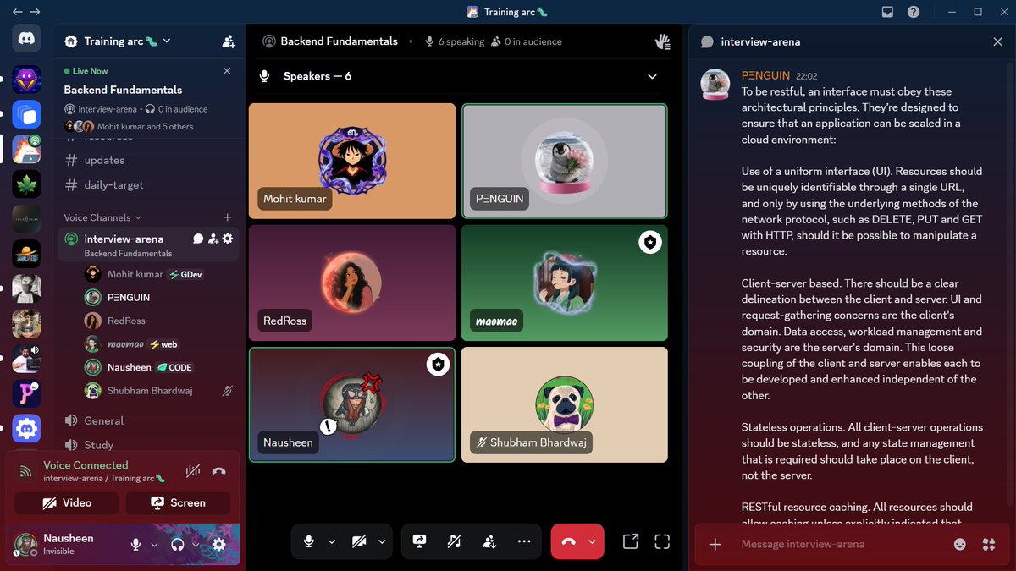Click the raise hand requests icon in stage header
Image resolution: width=1016 pixels, height=571 pixels.
pyautogui.click(x=663, y=41)
